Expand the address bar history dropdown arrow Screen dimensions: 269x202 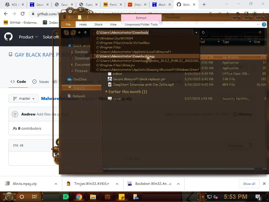196,32
